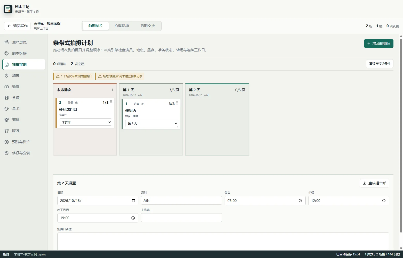Select the 第 1 天 day column header
Image resolution: width=403 pixels, height=258 pixels.
click(x=151, y=92)
